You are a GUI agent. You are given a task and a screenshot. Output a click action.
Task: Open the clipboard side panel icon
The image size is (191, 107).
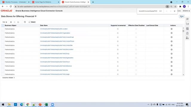(187, 33)
